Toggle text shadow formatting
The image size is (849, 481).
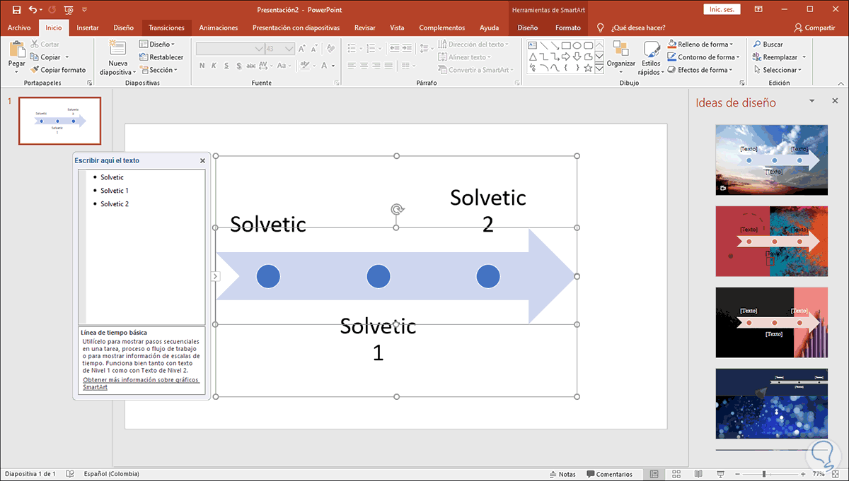(241, 66)
